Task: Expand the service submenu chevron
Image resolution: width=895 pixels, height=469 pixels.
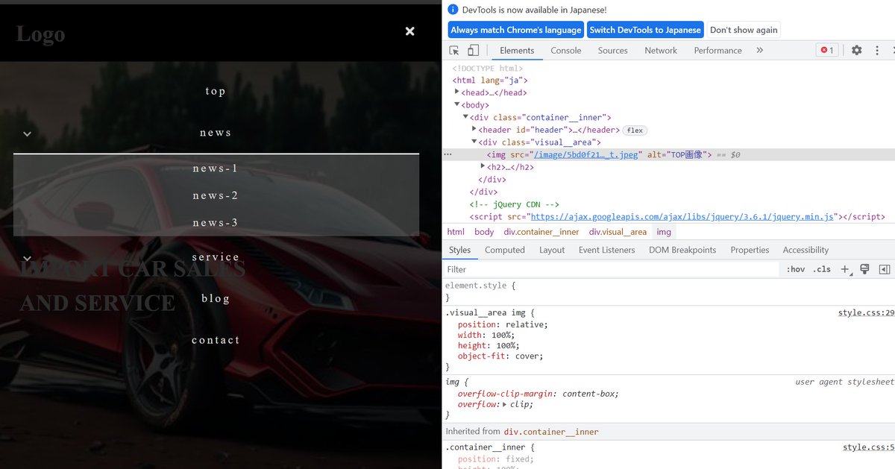Action: point(27,259)
